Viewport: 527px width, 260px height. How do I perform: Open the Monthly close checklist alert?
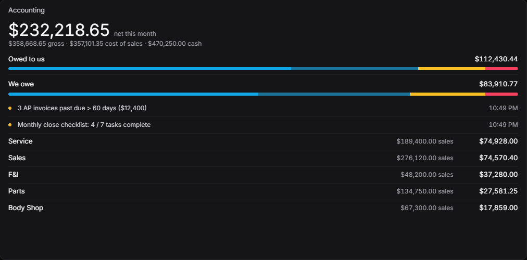coord(263,125)
